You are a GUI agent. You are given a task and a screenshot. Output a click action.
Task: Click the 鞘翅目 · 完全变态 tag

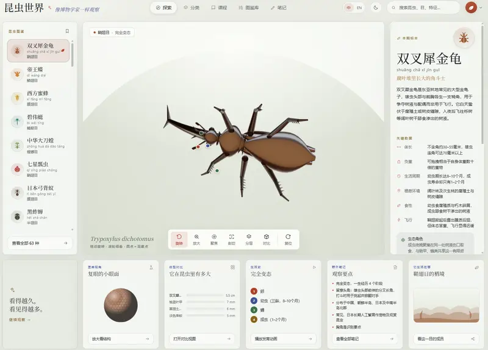coord(112,32)
